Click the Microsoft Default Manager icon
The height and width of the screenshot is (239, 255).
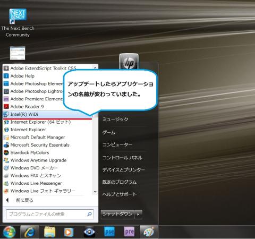click(6, 138)
